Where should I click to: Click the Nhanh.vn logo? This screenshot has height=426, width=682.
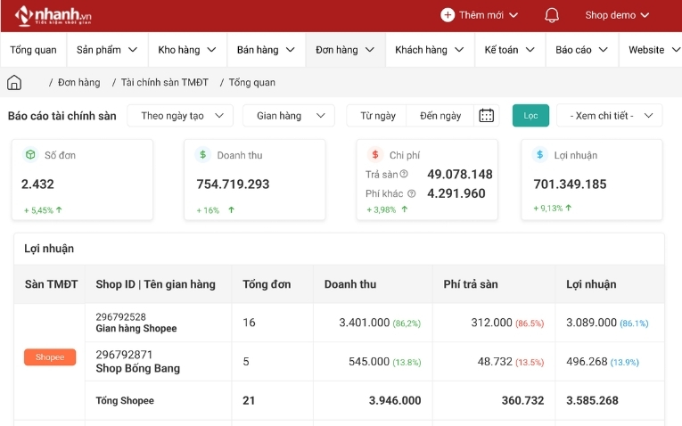click(x=53, y=15)
